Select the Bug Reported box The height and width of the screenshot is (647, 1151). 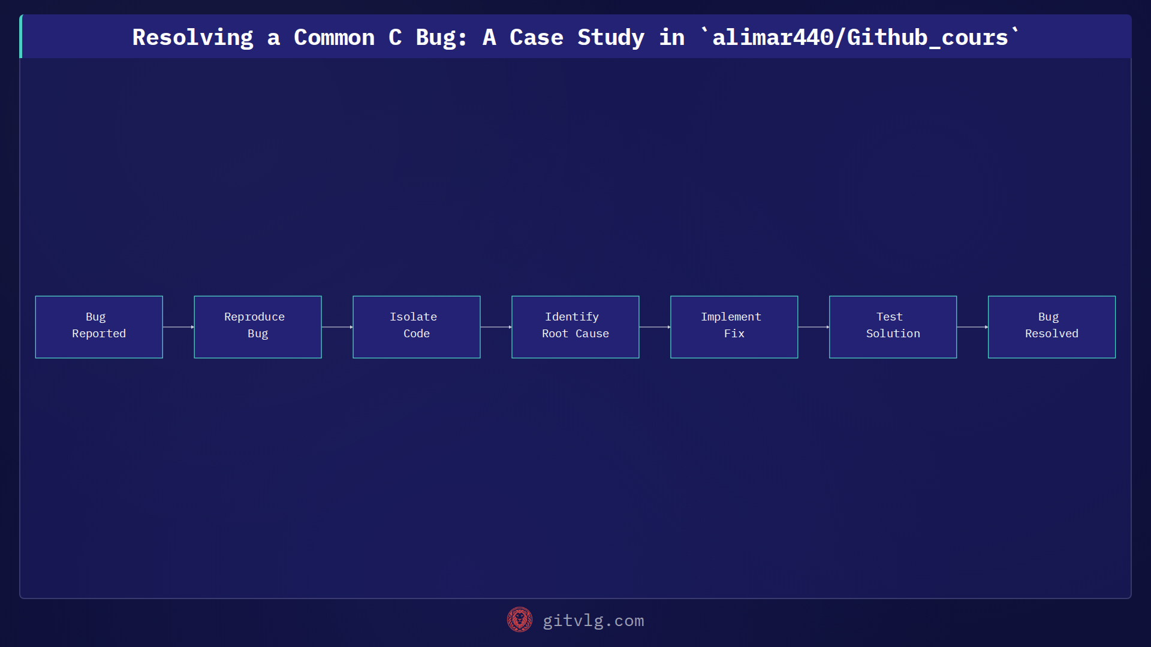pos(99,327)
